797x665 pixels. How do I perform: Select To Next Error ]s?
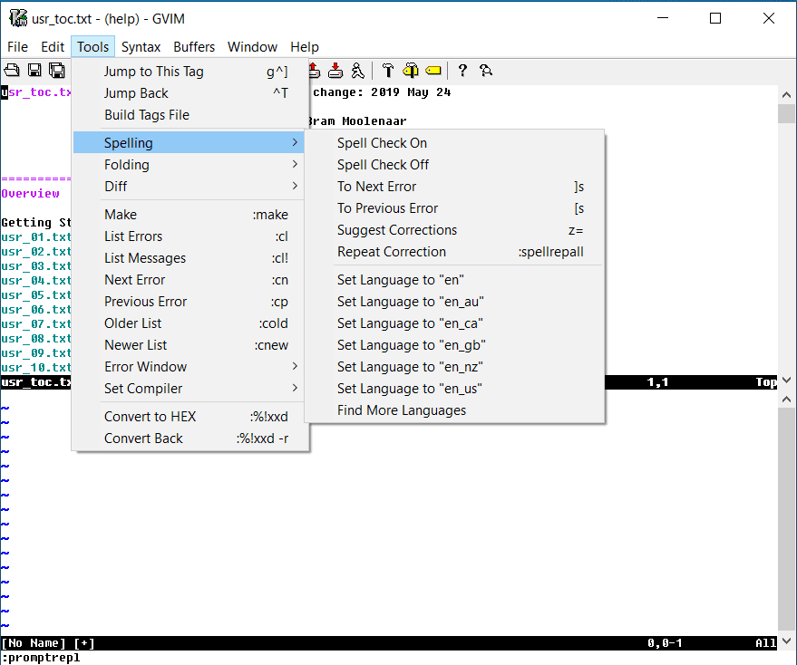click(x=454, y=187)
